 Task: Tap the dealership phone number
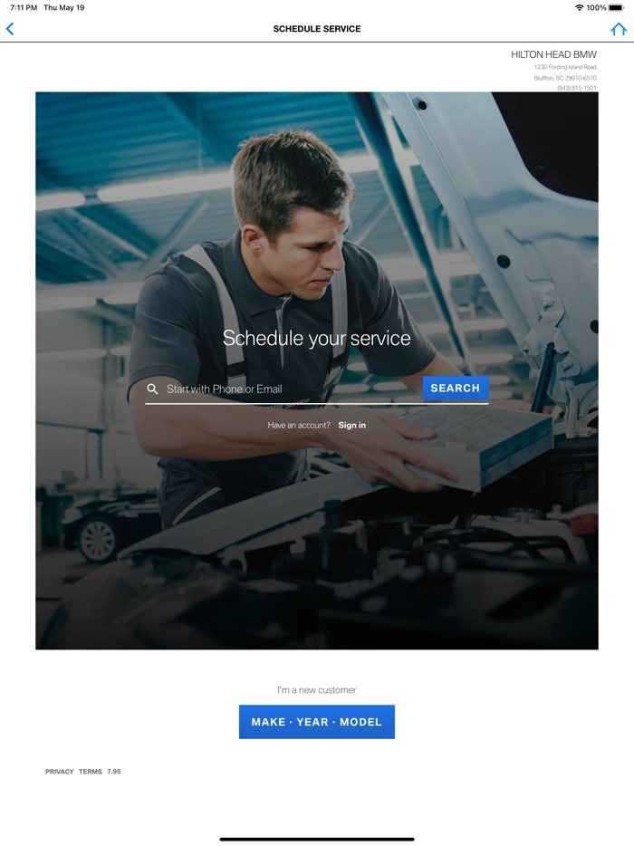pos(577,87)
